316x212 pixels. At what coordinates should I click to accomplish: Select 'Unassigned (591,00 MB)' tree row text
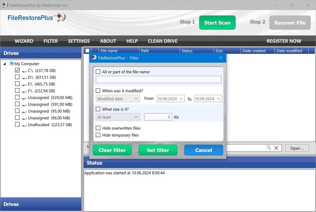click(x=50, y=104)
